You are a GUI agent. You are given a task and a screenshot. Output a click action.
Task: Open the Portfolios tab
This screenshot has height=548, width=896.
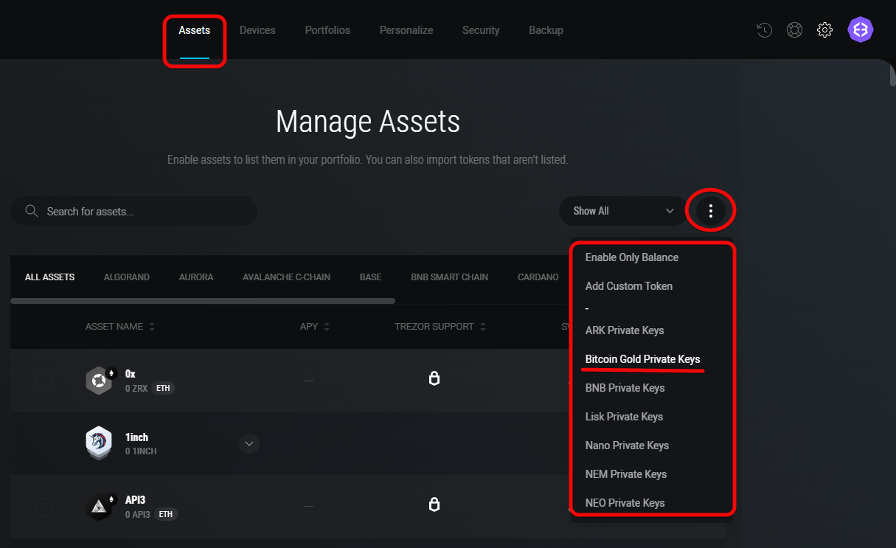coord(327,30)
